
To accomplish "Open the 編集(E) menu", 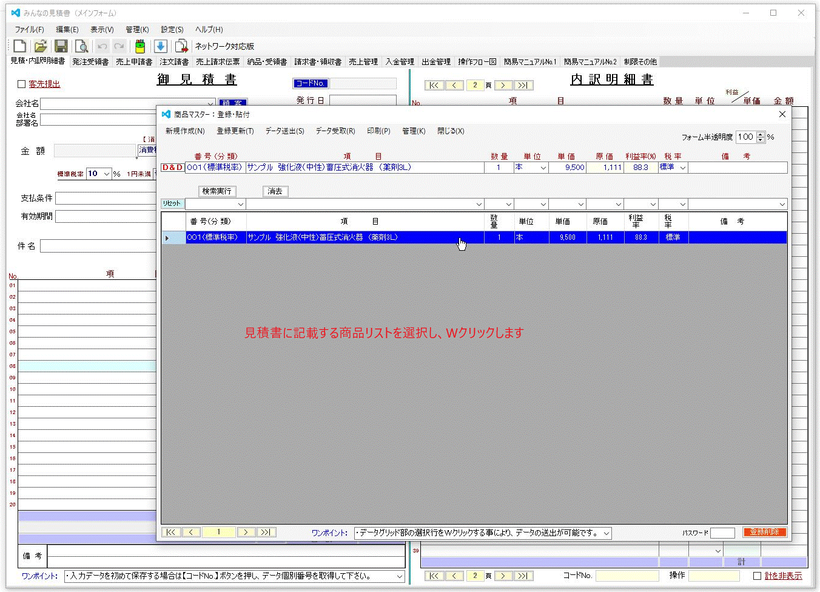I will pos(67,29).
